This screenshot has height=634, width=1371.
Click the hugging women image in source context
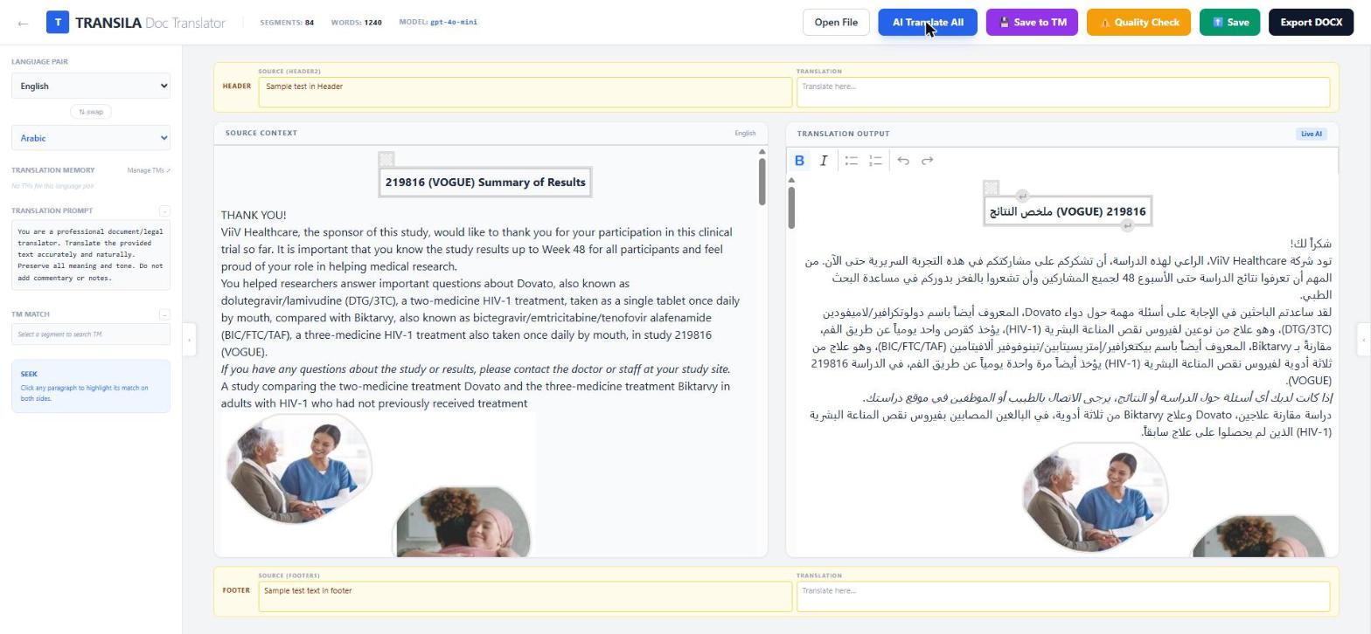coord(463,522)
